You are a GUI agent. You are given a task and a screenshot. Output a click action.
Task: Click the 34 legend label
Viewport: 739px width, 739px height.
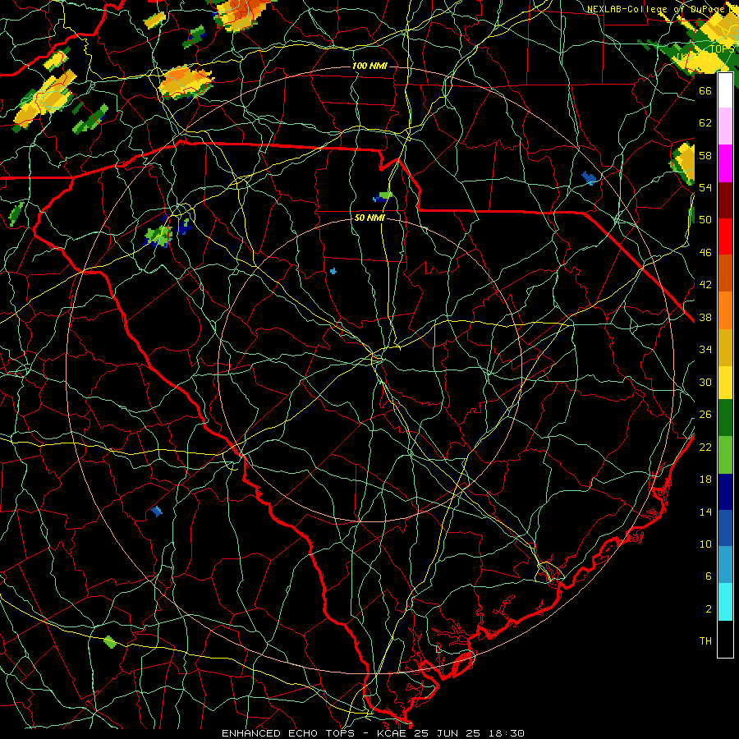705,350
